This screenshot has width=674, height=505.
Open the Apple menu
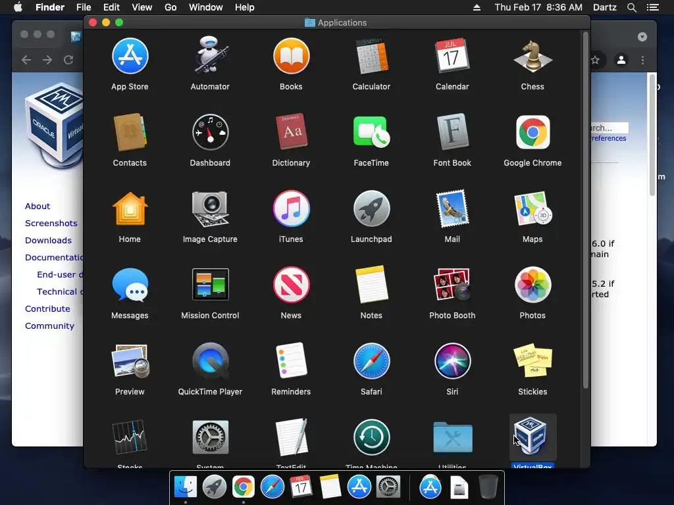click(18, 7)
